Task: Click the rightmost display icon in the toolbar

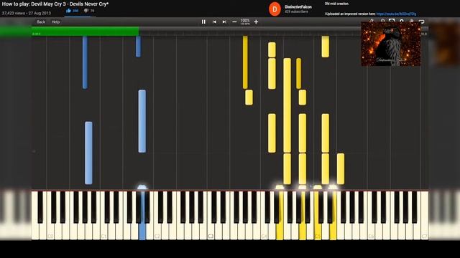Action: 422,21
